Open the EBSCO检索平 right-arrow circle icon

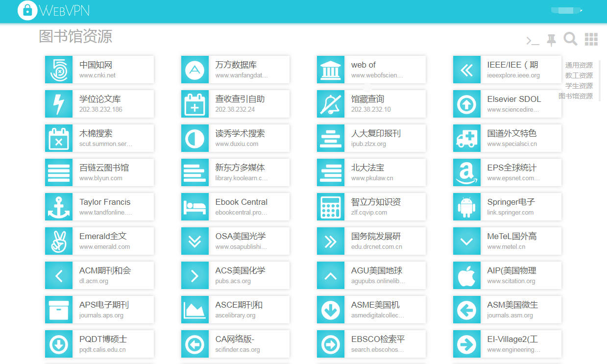pyautogui.click(x=331, y=344)
